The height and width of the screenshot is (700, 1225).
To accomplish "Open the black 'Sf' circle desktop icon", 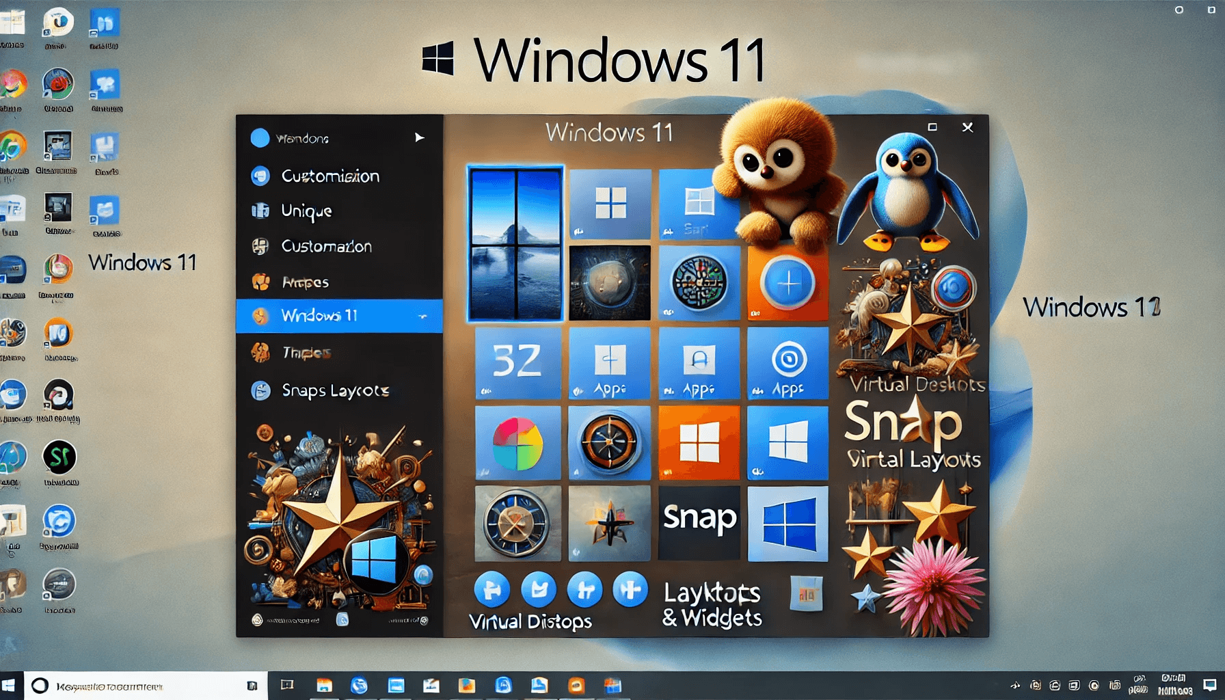I will click(59, 457).
